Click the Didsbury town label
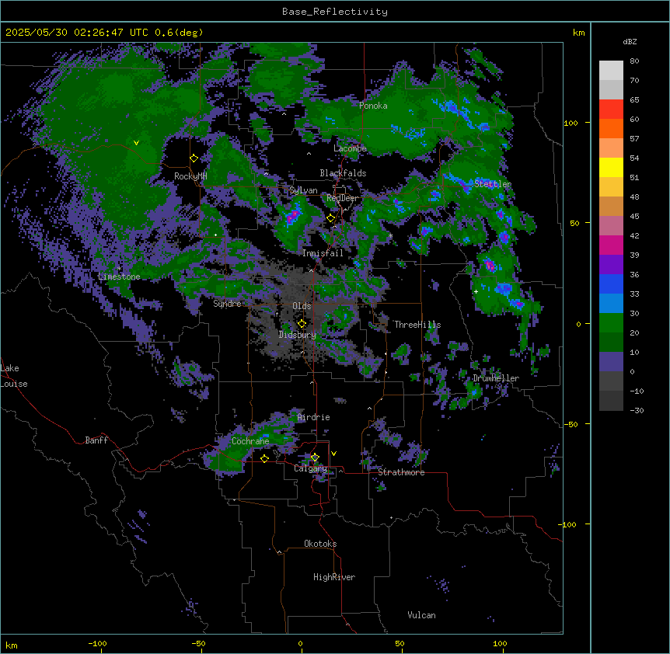 tap(297, 335)
